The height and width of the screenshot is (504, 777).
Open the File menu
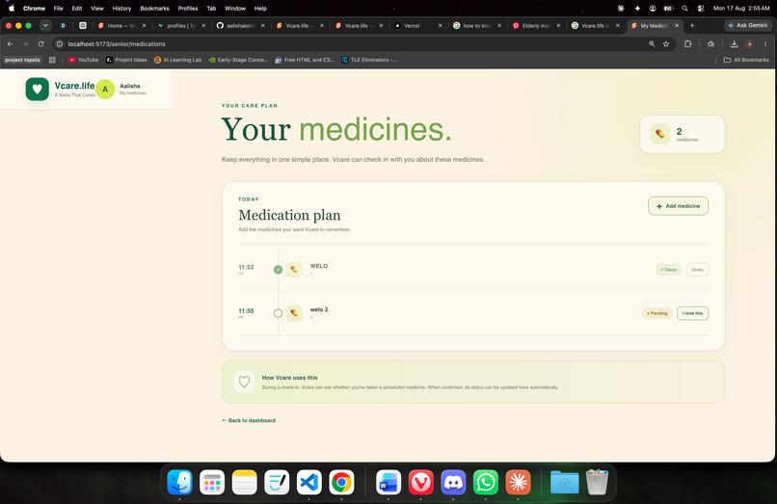pyautogui.click(x=58, y=9)
